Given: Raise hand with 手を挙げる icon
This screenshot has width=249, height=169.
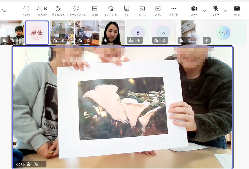Looking at the screenshot, I should point(58,10).
